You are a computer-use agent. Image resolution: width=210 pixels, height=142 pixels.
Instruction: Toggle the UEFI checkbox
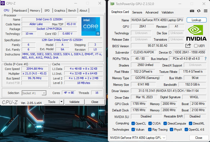point(196,46)
